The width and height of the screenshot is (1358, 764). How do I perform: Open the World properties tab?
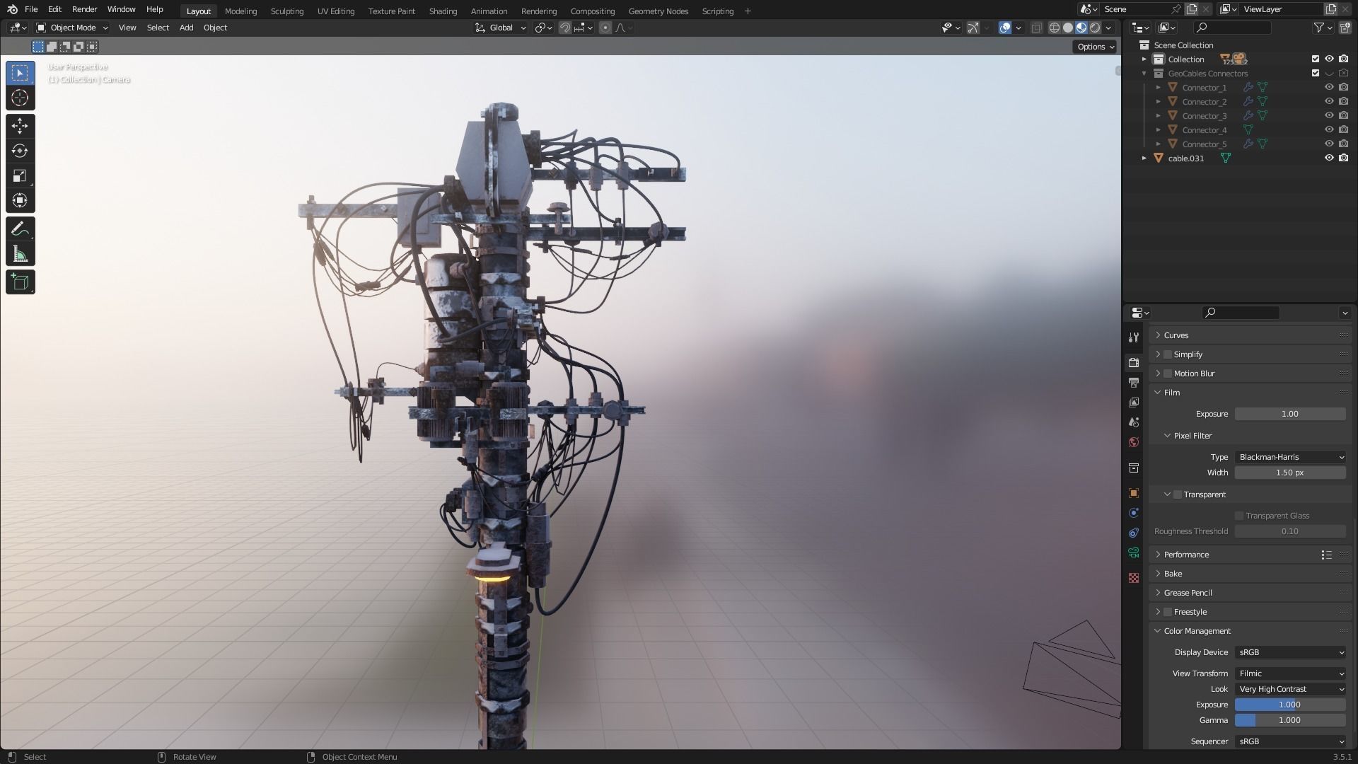pos(1134,442)
